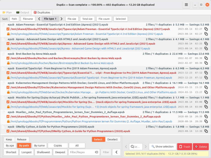
Task: Click lock icon on synology Adam Freeman epub
Action: tap(8, 34)
